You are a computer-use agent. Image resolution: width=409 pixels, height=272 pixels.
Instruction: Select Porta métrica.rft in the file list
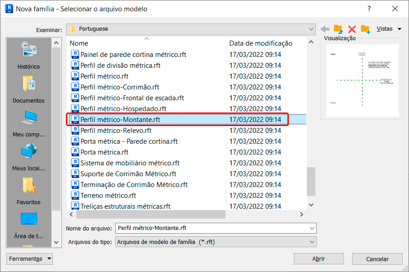click(x=104, y=152)
